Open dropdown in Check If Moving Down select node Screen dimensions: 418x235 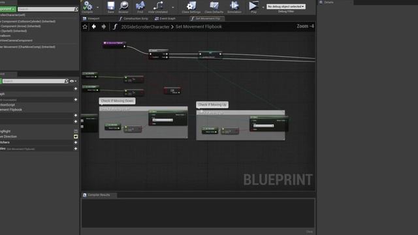point(163,120)
